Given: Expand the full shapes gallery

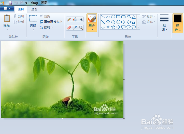Looking at the screenshot, I should [x=138, y=27].
